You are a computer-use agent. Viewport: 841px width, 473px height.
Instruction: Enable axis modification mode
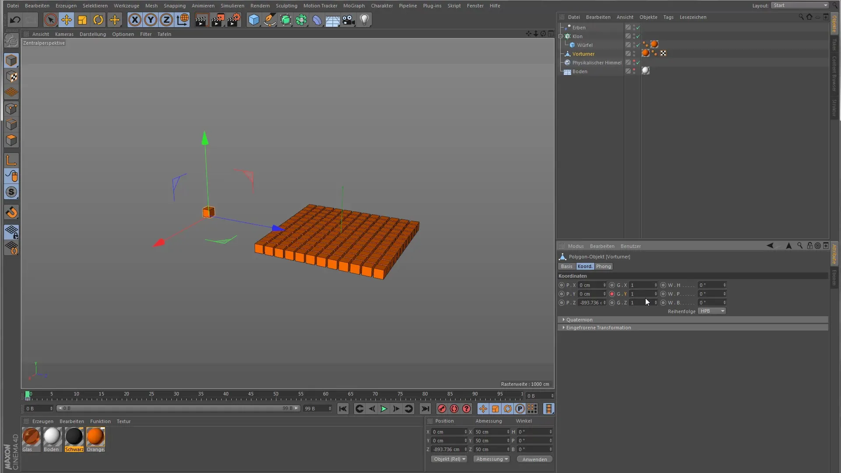point(12,160)
